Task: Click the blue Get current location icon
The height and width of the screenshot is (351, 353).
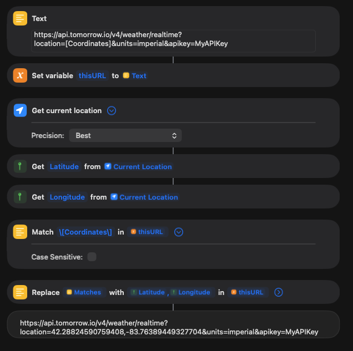Action: 21,110
